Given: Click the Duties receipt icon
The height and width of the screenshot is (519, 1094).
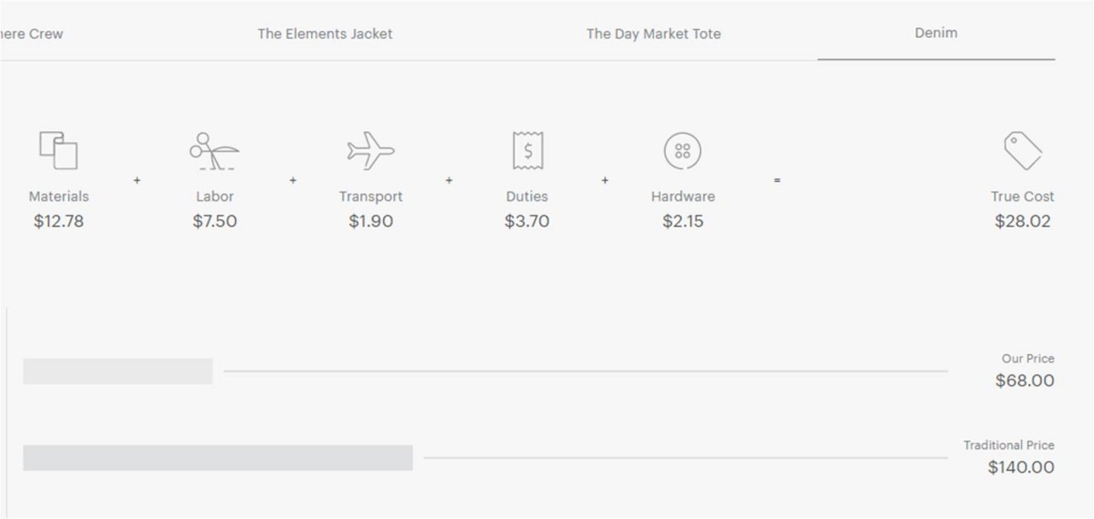Looking at the screenshot, I should pos(527,150).
